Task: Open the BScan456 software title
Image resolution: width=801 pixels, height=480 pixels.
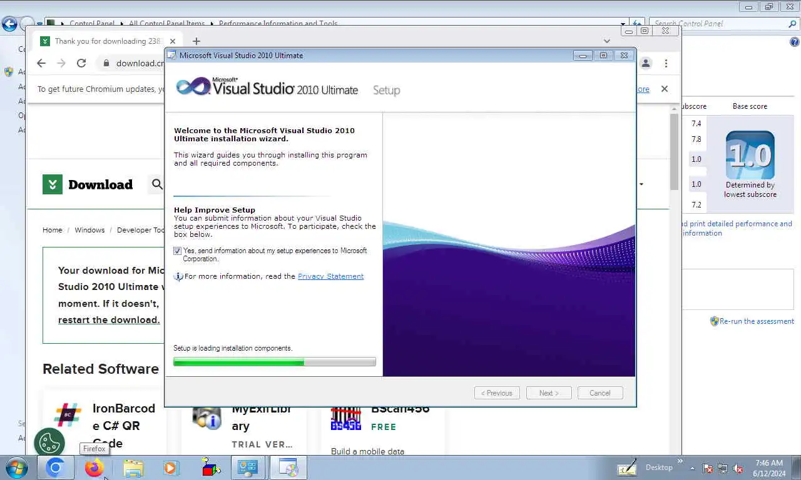Action: click(x=400, y=409)
